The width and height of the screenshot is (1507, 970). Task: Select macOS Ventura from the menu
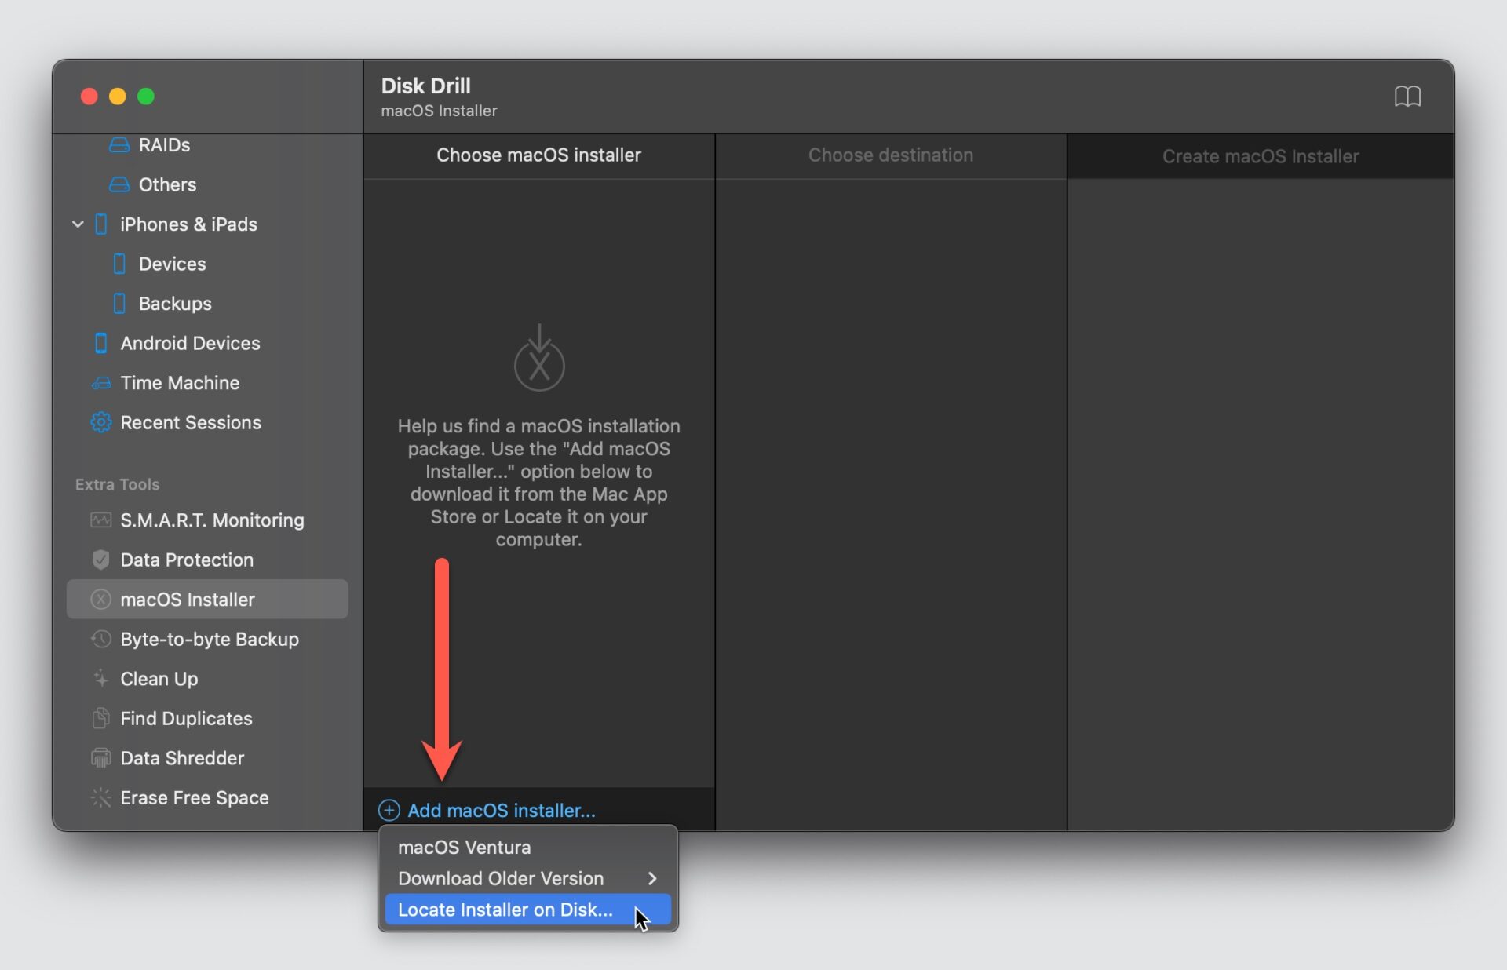464,847
